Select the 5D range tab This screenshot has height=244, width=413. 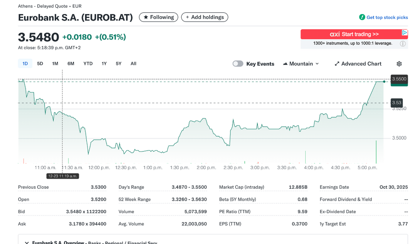click(x=40, y=64)
